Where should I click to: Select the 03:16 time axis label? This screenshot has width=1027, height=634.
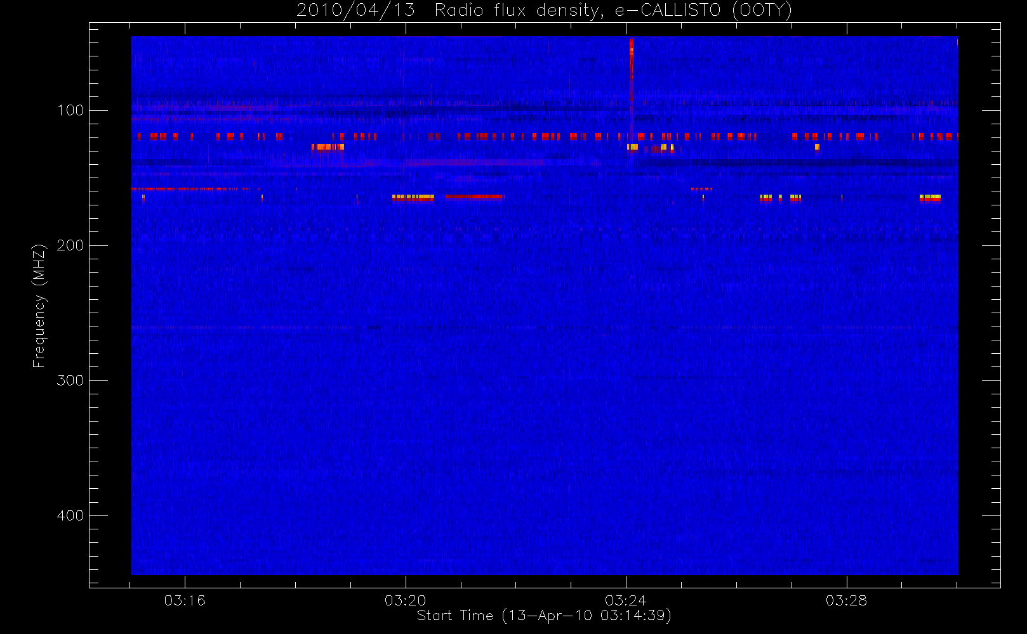(185, 600)
